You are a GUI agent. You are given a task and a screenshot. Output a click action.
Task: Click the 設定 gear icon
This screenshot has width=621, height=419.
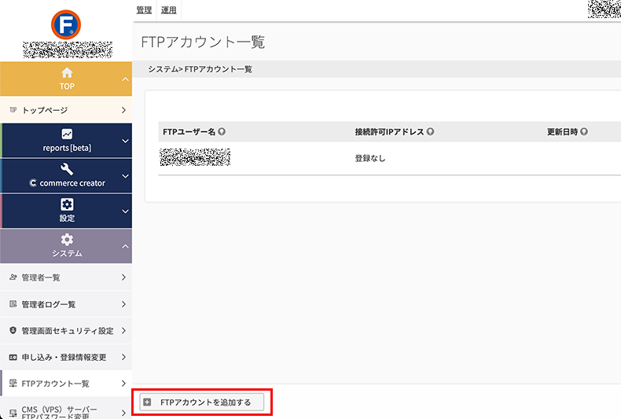coord(67,204)
